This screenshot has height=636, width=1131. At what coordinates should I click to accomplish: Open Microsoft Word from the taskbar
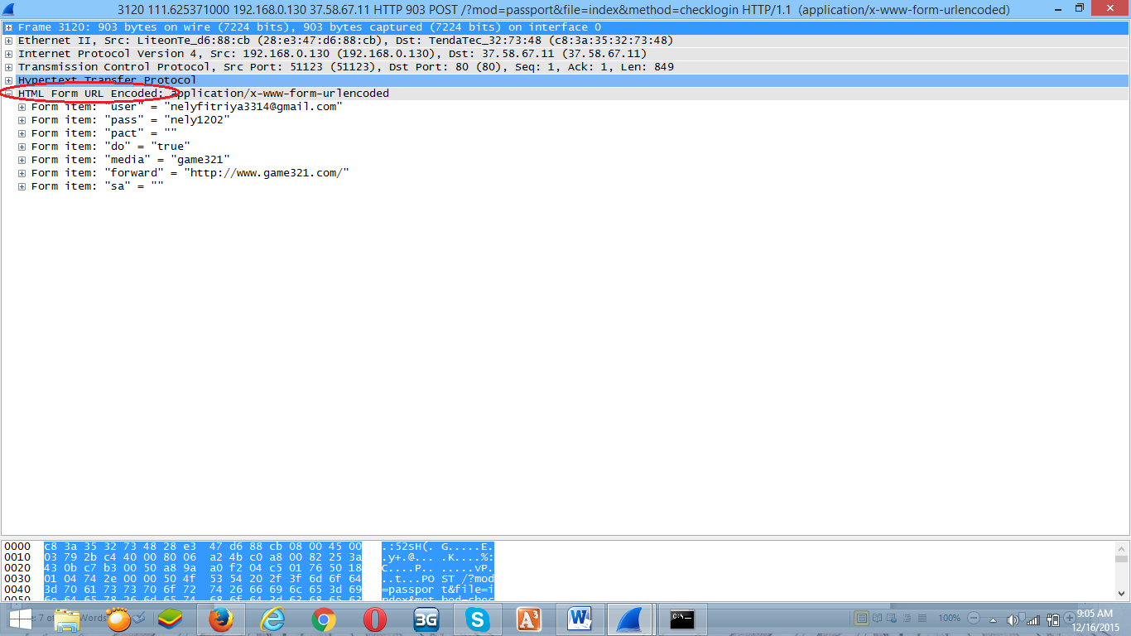pyautogui.click(x=580, y=619)
